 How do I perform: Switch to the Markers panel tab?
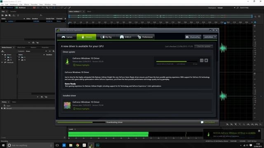point(33,48)
